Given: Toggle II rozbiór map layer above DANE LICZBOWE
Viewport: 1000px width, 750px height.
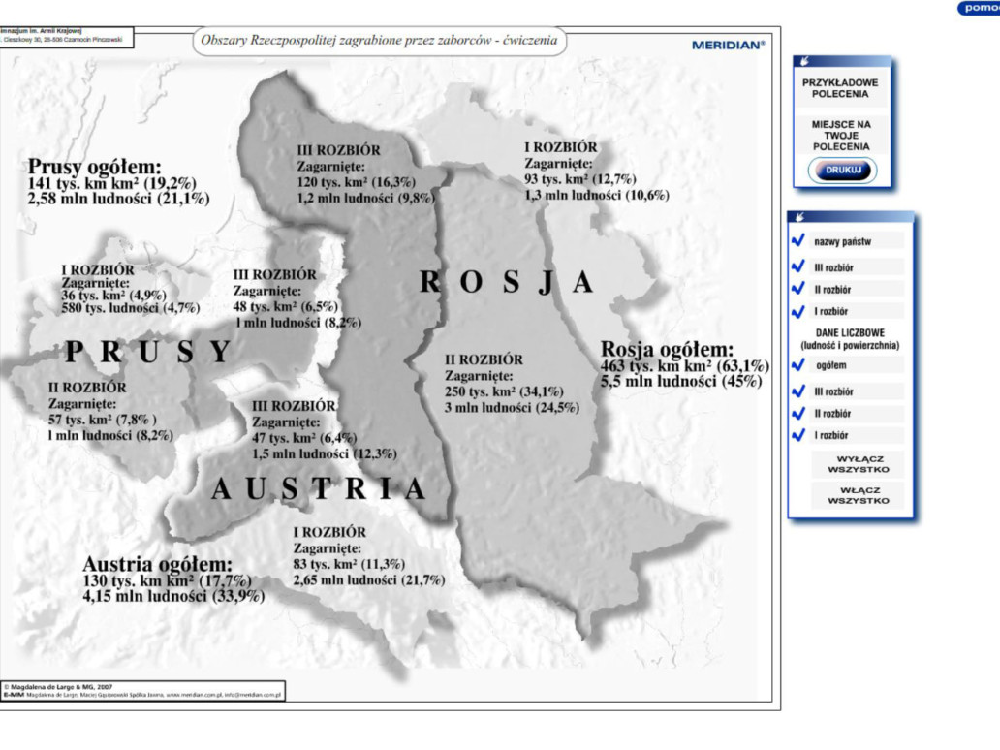Looking at the screenshot, I should 798,289.
